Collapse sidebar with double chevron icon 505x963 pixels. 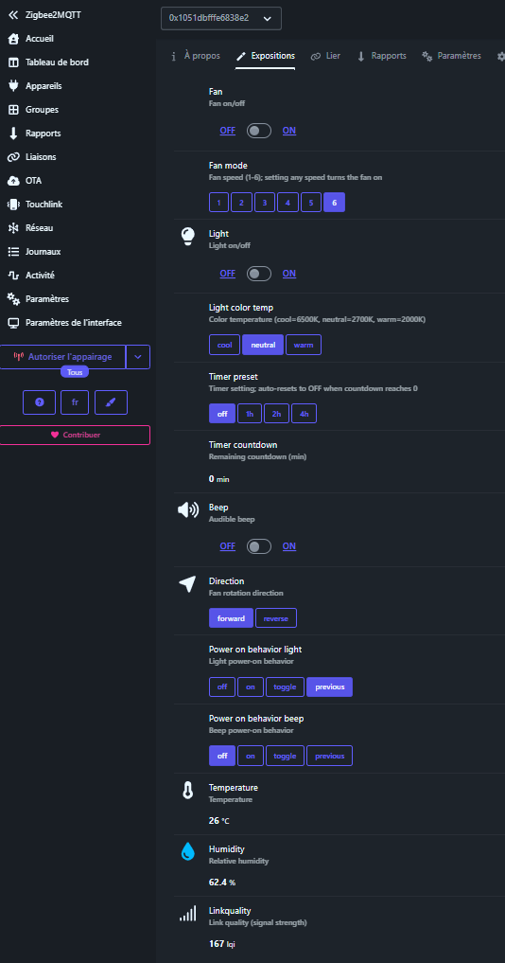[13, 15]
